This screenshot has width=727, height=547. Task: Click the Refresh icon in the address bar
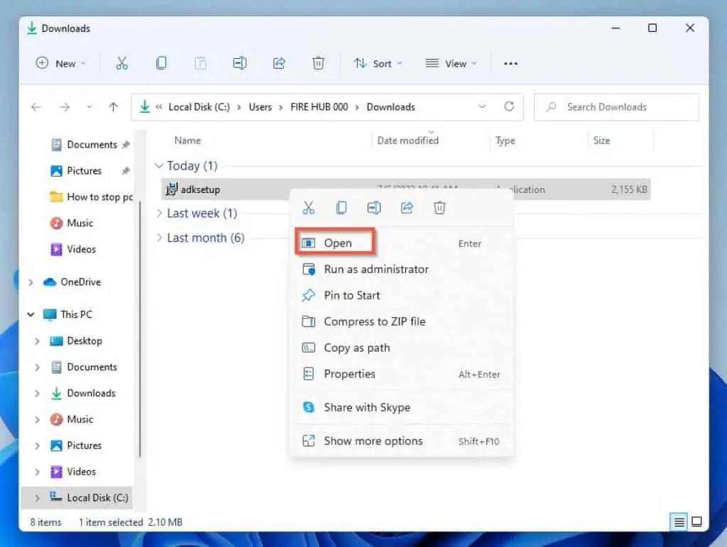coord(509,106)
